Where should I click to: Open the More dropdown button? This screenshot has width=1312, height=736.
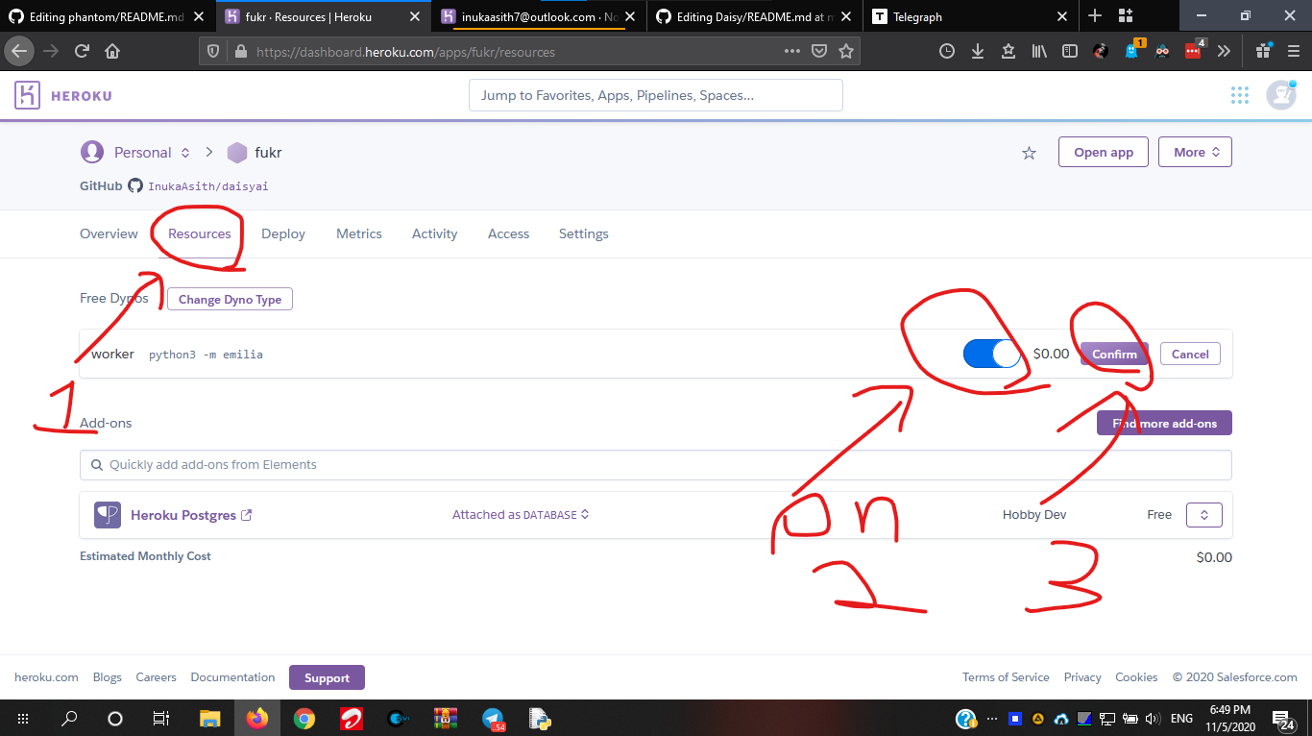[1196, 152]
